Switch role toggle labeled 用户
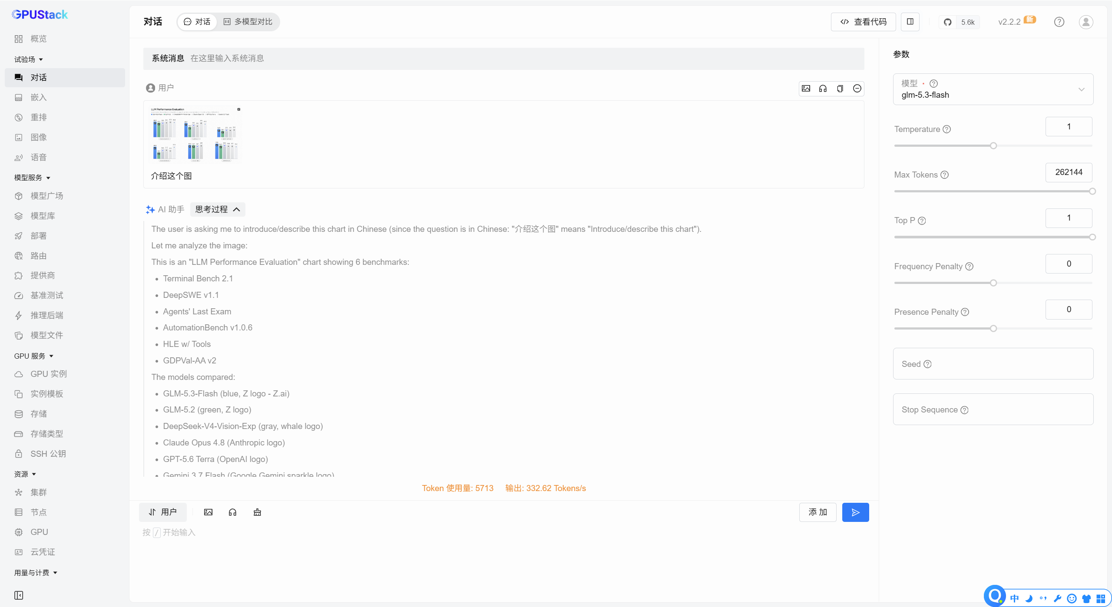This screenshot has height=607, width=1112. (x=162, y=512)
